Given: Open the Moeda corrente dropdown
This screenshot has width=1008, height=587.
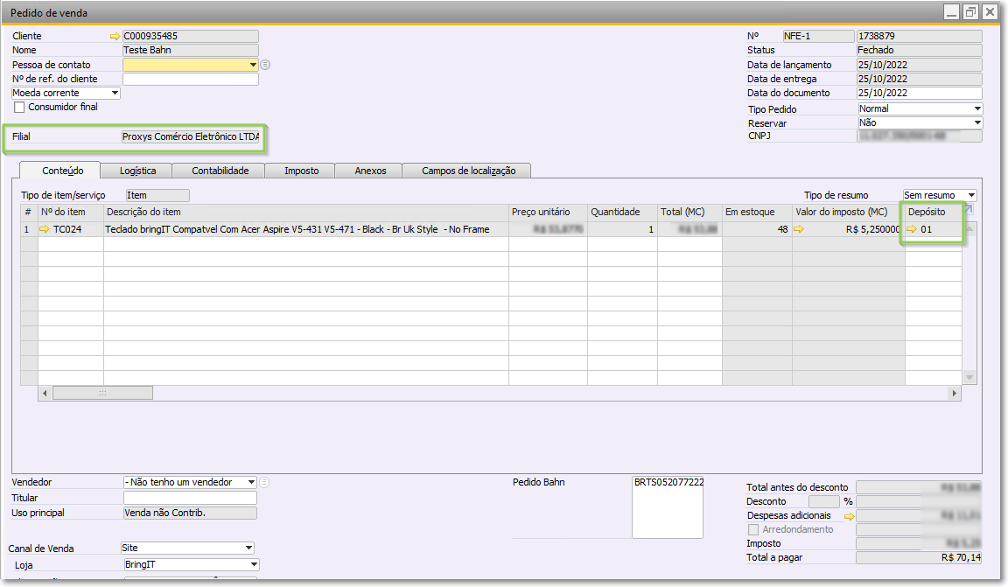Looking at the screenshot, I should click(x=115, y=94).
